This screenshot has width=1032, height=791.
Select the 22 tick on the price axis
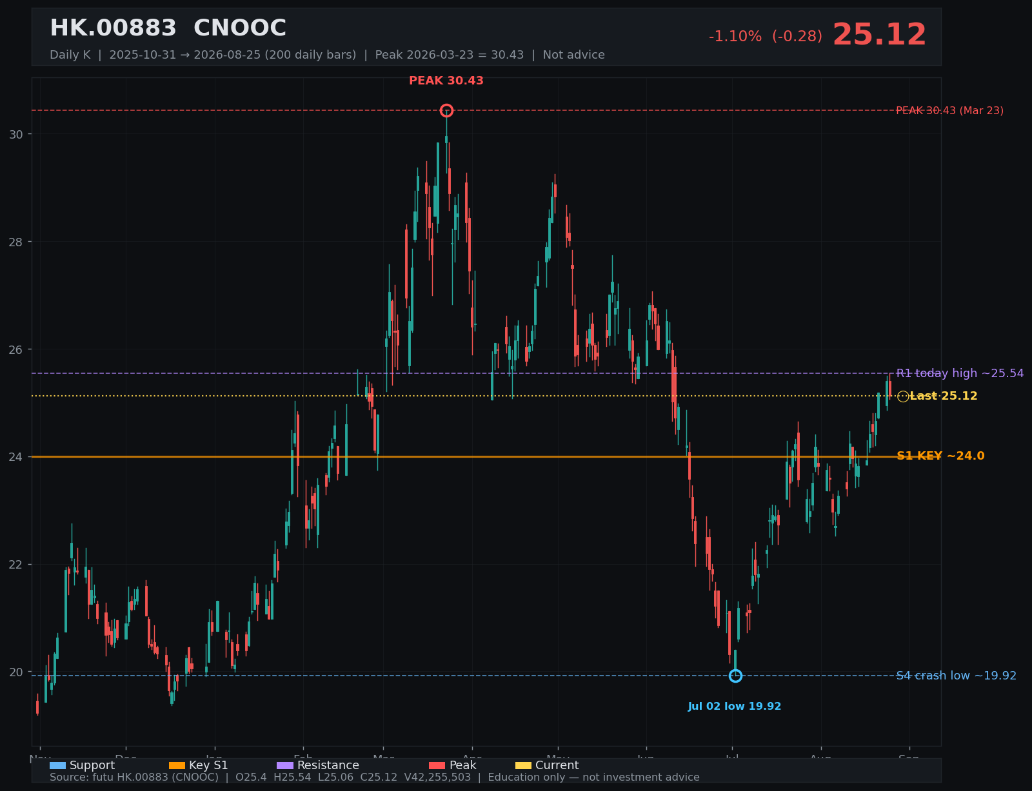[x=16, y=564]
